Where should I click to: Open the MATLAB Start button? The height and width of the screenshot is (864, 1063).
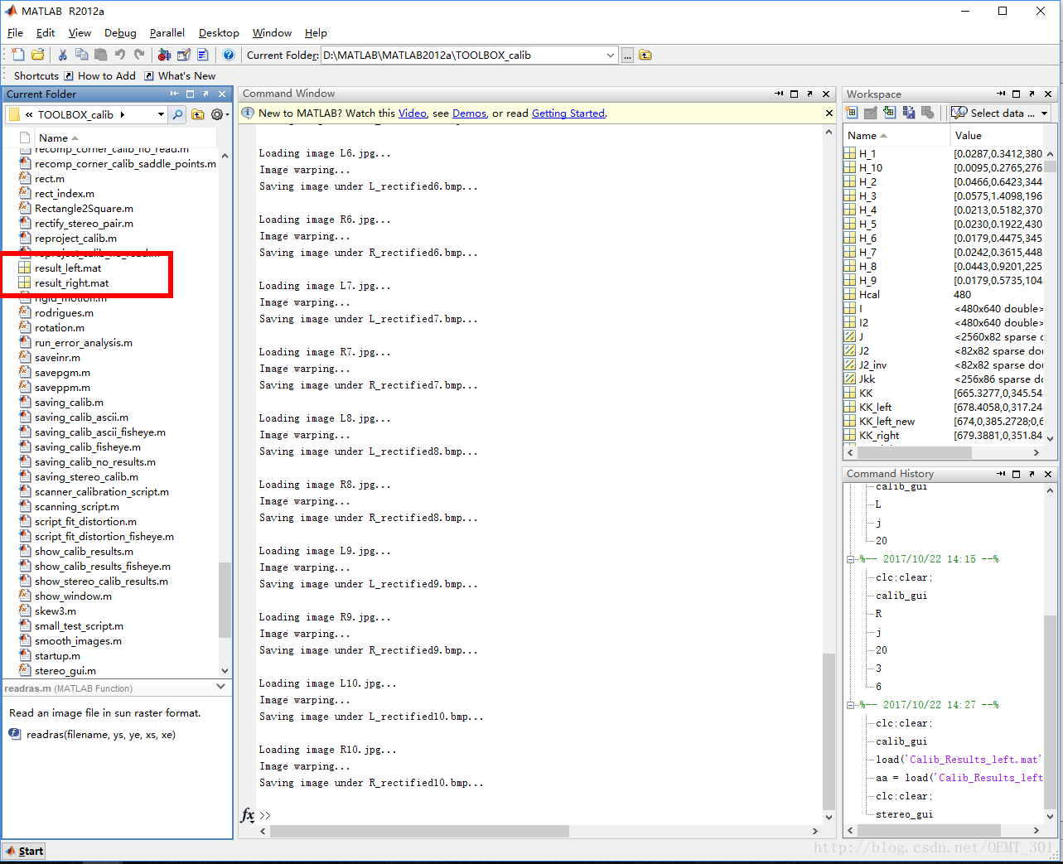(24, 851)
